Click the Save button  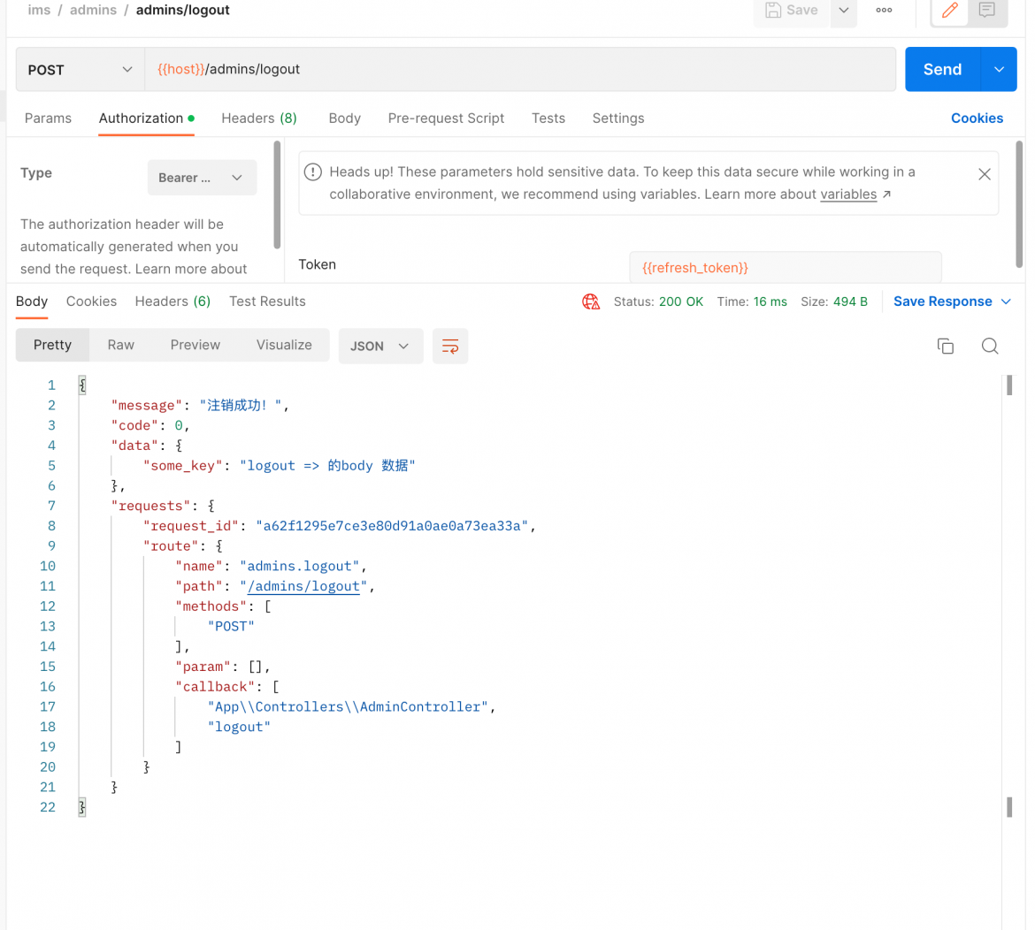coord(792,11)
